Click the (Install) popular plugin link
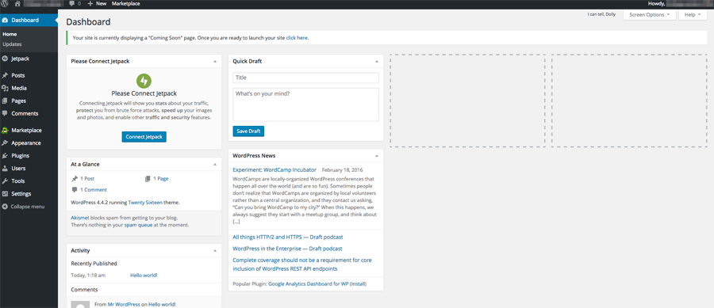The height and width of the screenshot is (308, 714). (x=358, y=284)
